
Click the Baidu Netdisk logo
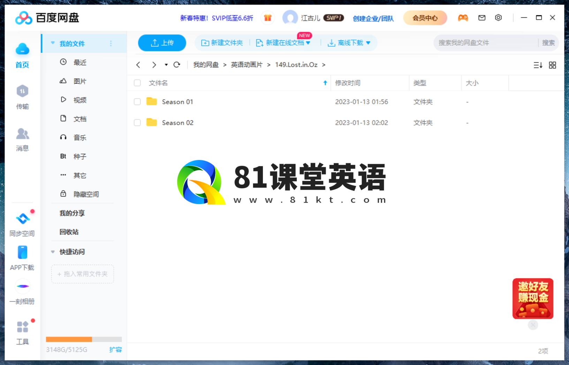click(47, 18)
